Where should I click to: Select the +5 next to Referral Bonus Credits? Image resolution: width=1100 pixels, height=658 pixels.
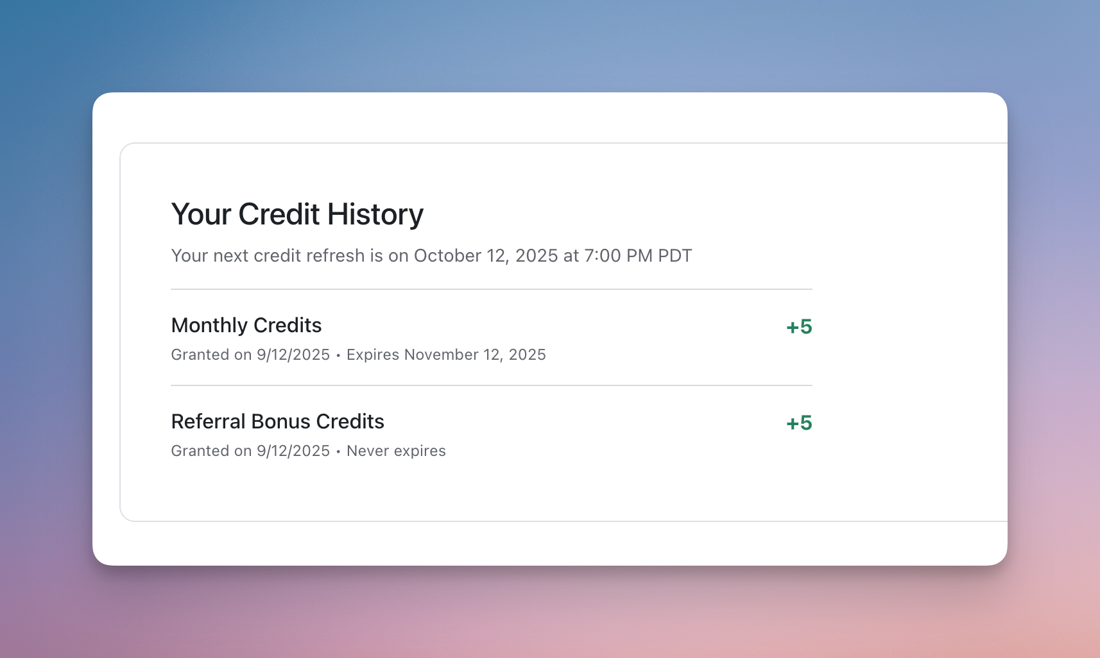799,423
